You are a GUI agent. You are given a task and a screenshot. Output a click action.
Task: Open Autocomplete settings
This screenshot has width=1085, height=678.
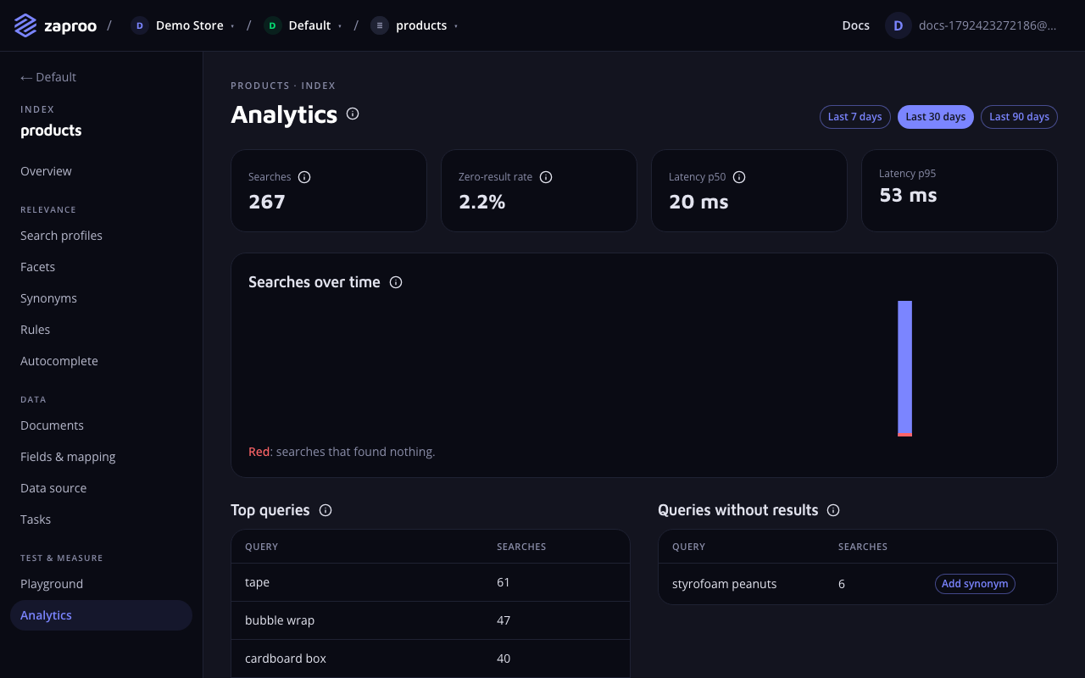tap(101, 361)
